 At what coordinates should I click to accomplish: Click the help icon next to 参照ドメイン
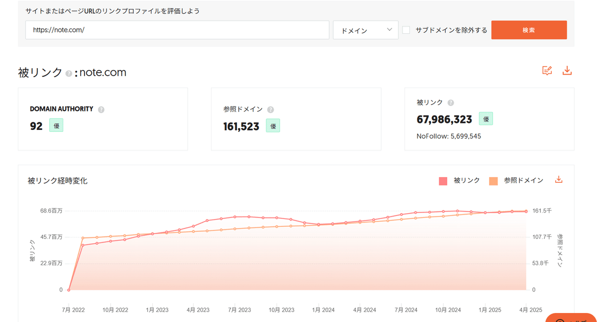(x=270, y=109)
